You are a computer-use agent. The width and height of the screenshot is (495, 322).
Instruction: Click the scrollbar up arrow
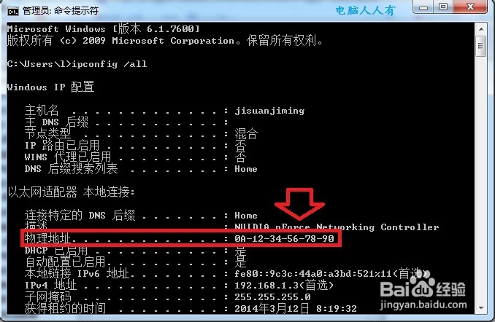[x=481, y=29]
